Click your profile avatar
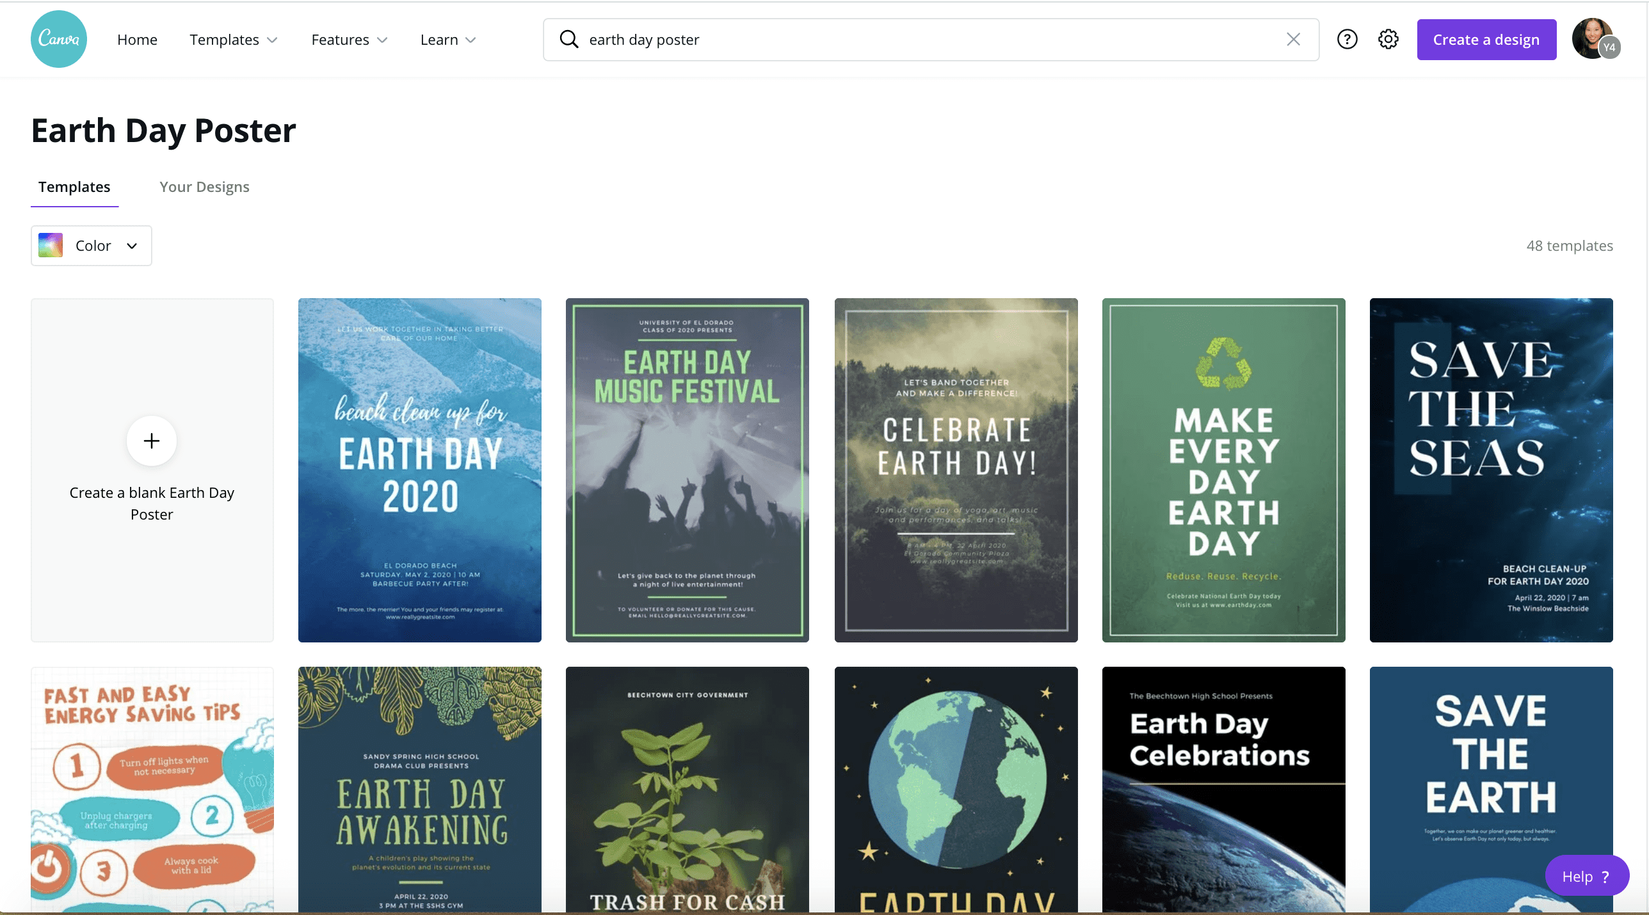 pyautogui.click(x=1595, y=39)
